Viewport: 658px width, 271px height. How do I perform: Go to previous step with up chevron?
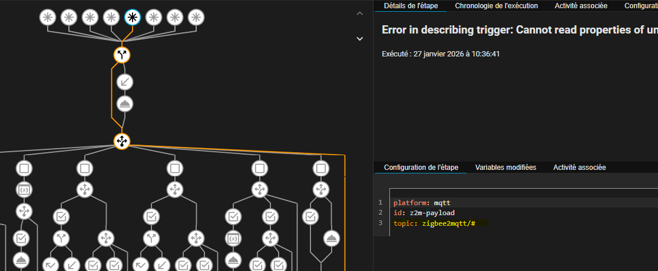(x=360, y=14)
